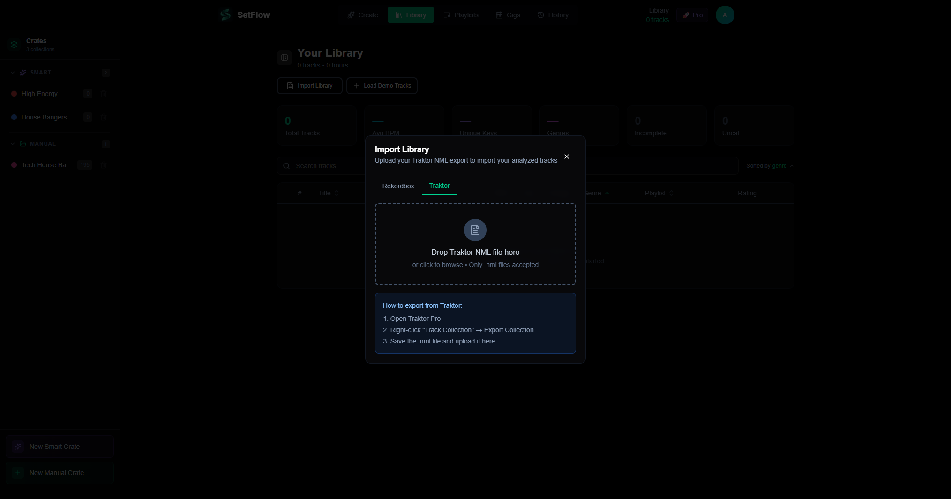Click the History clock icon
Screen dimensions: 951x499
[540, 15]
